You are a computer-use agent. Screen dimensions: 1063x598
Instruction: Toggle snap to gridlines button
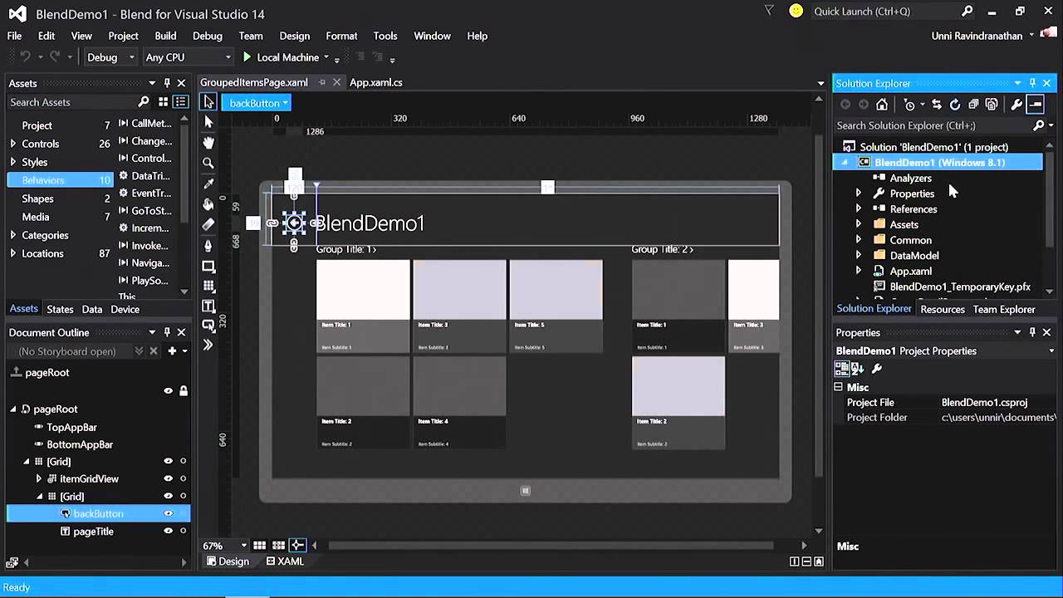[278, 546]
